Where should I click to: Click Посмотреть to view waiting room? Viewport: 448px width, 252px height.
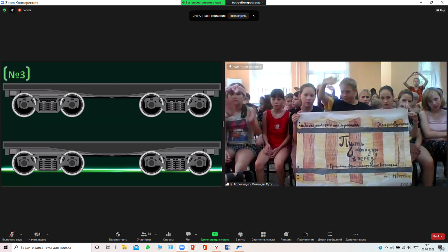[238, 16]
